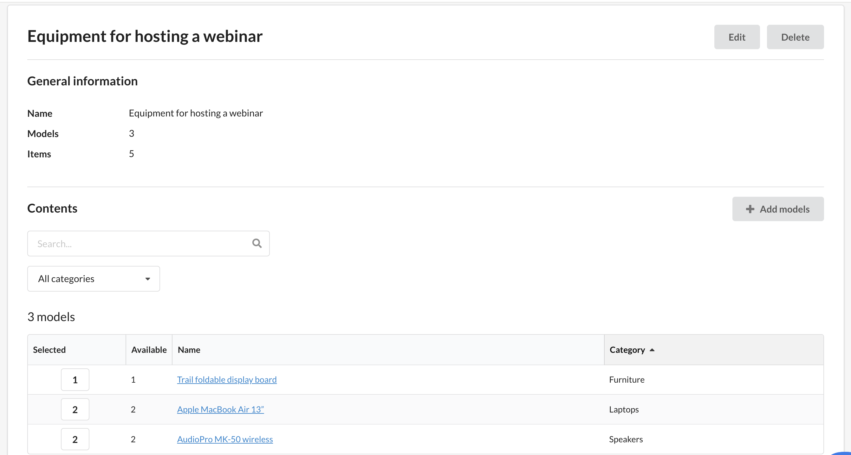This screenshot has height=455, width=851.
Task: Click the search magnifier icon
Action: (x=257, y=243)
